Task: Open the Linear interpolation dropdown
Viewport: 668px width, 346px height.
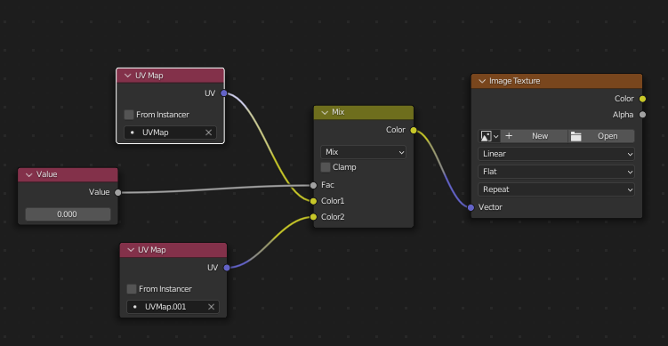Action: tap(556, 154)
